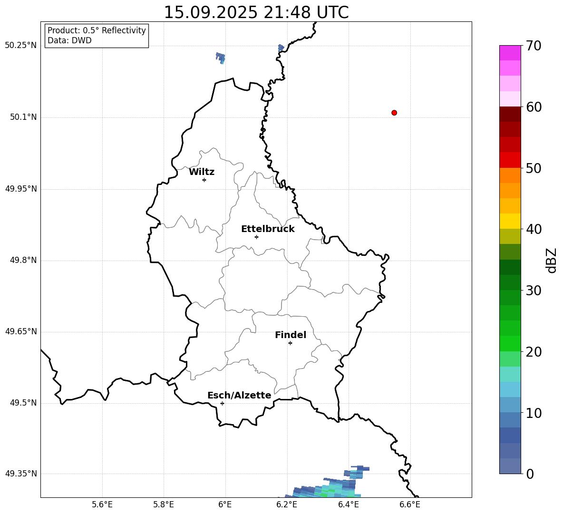Click the 5.8°E longitude label

(x=164, y=504)
